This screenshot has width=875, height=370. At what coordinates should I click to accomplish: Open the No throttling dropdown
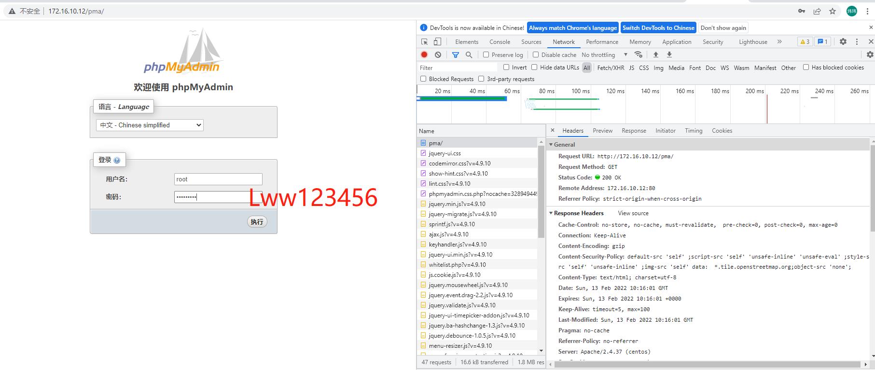605,55
